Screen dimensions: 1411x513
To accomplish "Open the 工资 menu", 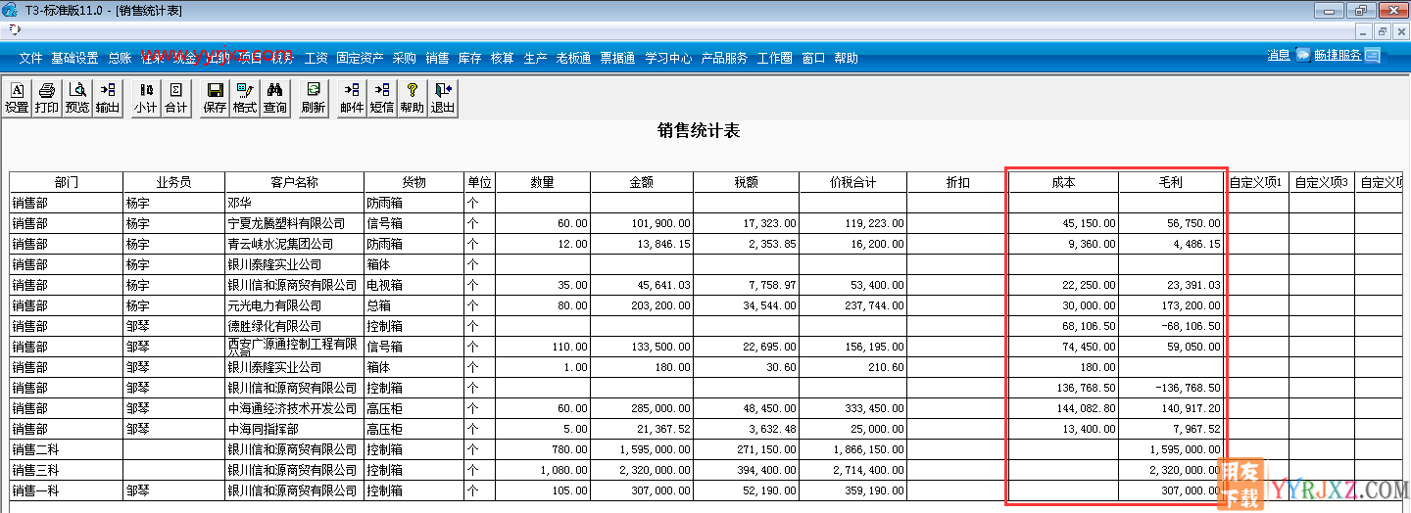I will click(316, 58).
